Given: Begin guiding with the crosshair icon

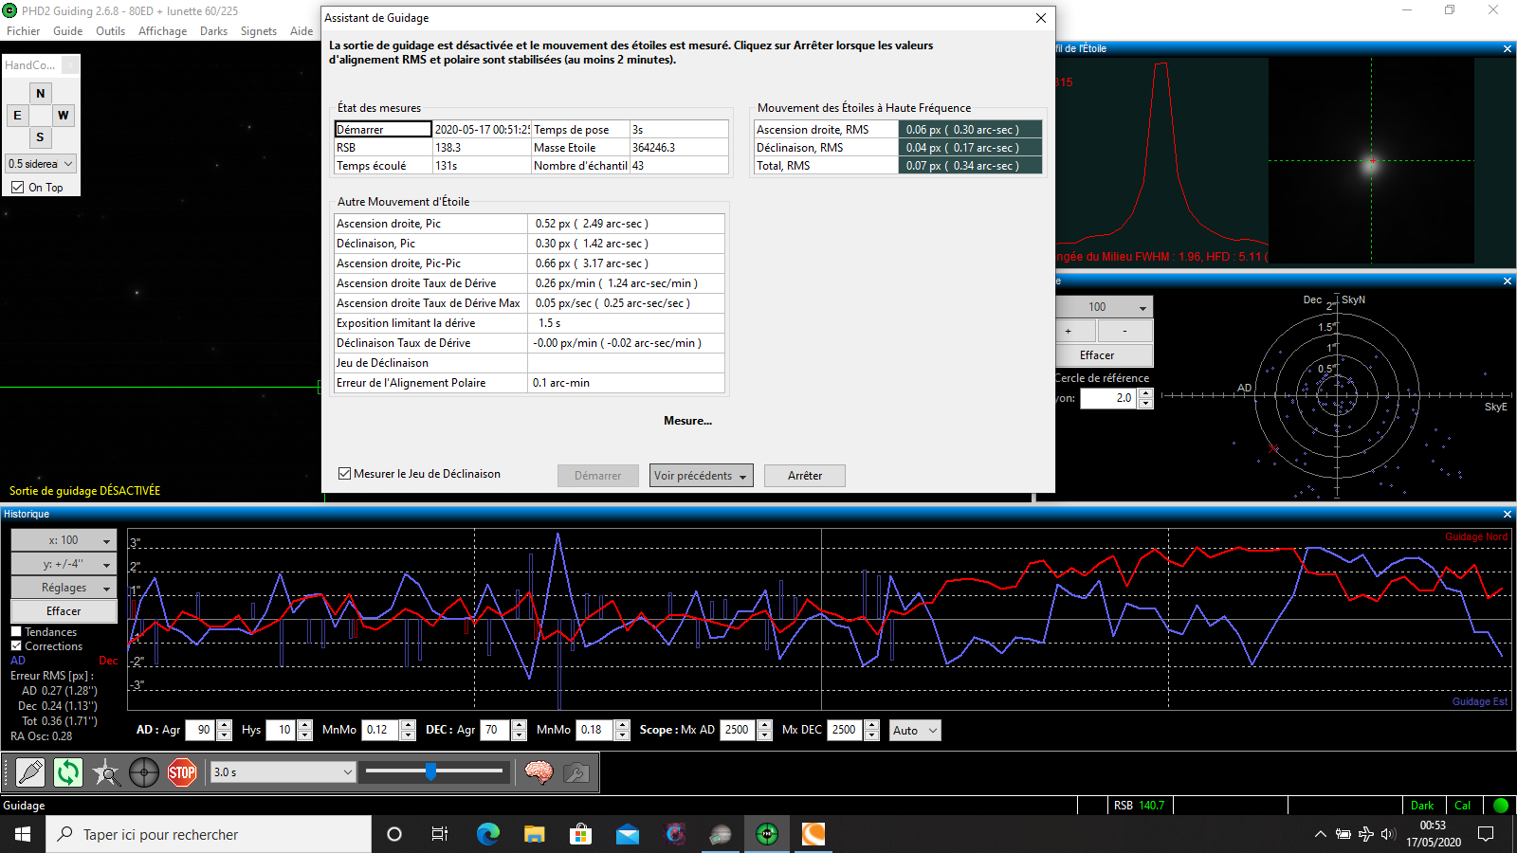Looking at the screenshot, I should coord(144,772).
